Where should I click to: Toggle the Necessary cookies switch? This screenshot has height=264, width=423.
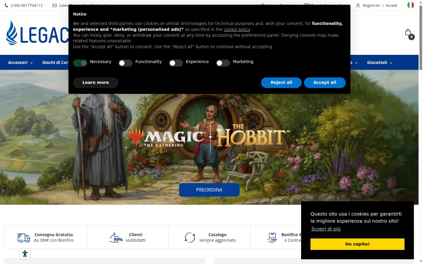pyautogui.click(x=80, y=63)
